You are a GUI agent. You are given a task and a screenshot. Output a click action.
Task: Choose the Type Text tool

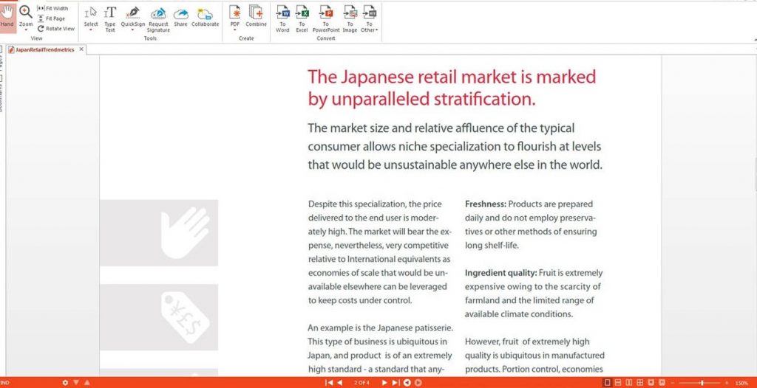(109, 17)
